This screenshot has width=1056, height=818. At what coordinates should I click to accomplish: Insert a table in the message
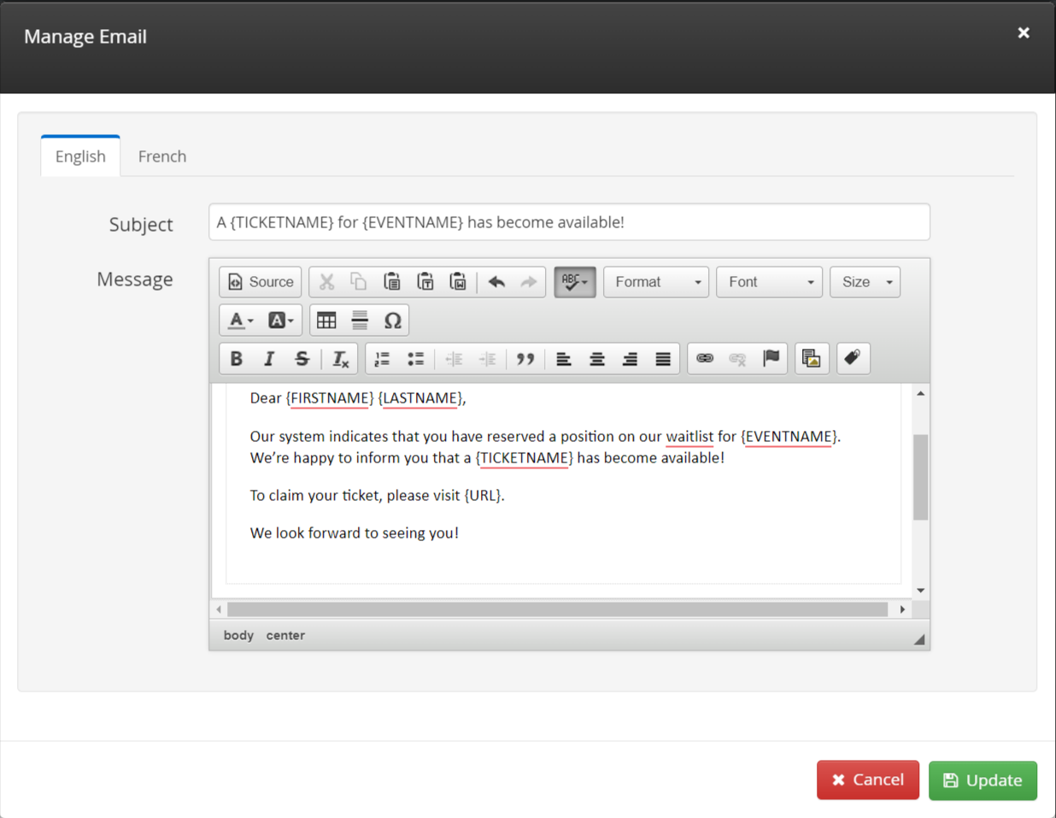click(326, 321)
